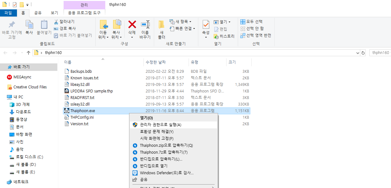This screenshot has height=188, width=391.
Task: Choose Compress to Thaiphoon.zip menu entry
Action: tap(174, 145)
